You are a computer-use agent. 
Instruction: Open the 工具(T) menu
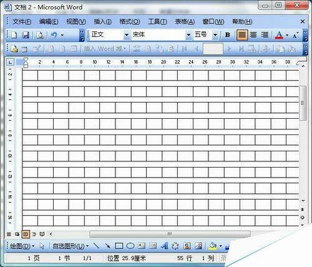pos(157,21)
